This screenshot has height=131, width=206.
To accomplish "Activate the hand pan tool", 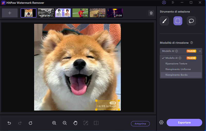I will pos(75,123).
